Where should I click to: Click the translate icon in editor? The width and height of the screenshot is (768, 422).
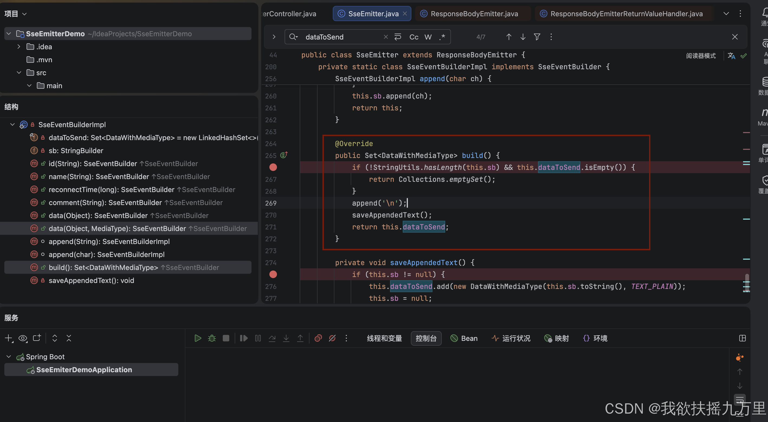click(731, 56)
